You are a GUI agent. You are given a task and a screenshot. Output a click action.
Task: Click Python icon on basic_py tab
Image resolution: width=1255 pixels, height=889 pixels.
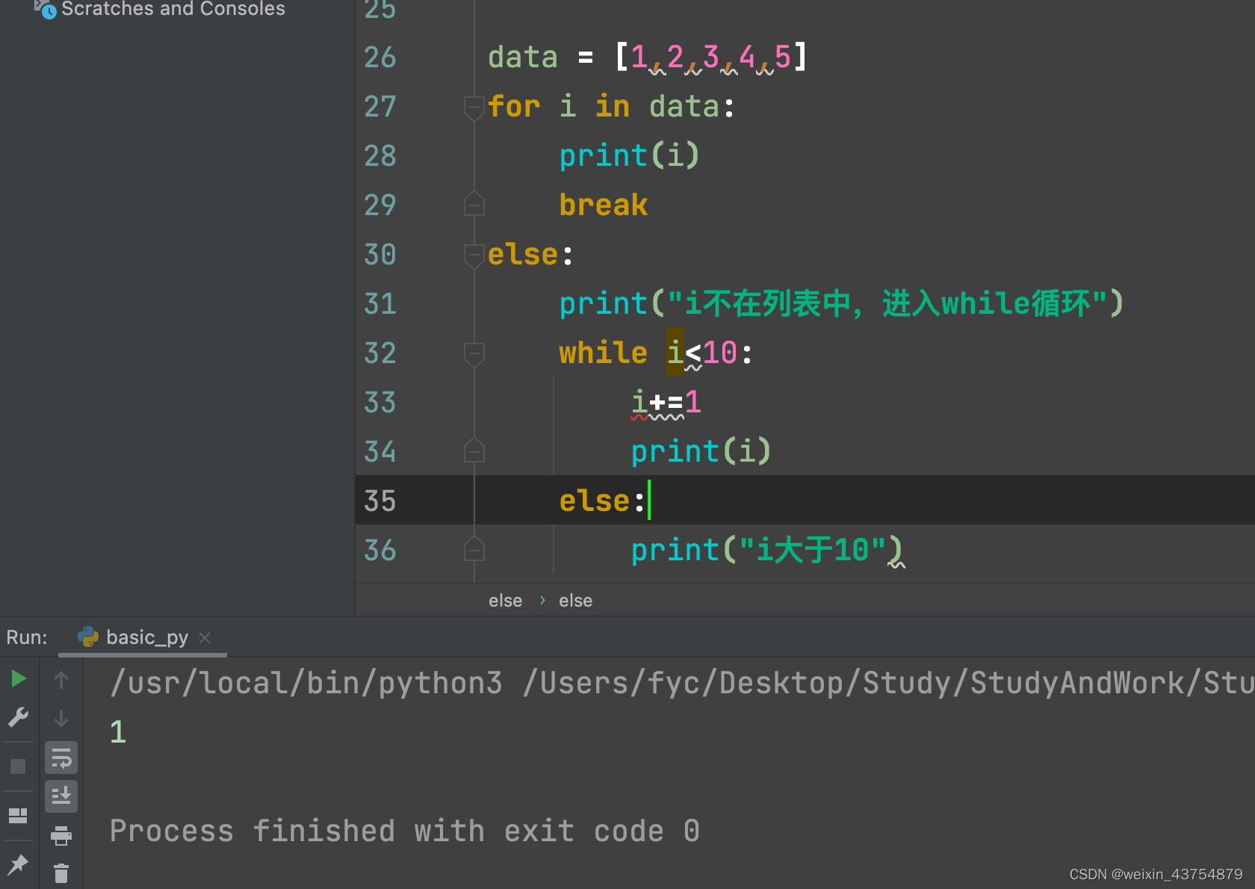pyautogui.click(x=88, y=636)
